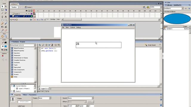
Task: Select the Free Transform tool
Action: point(2,10)
